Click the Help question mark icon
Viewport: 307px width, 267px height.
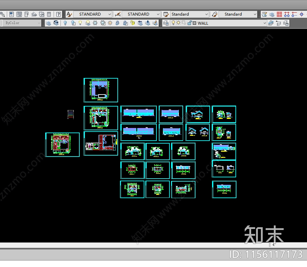(58, 14)
